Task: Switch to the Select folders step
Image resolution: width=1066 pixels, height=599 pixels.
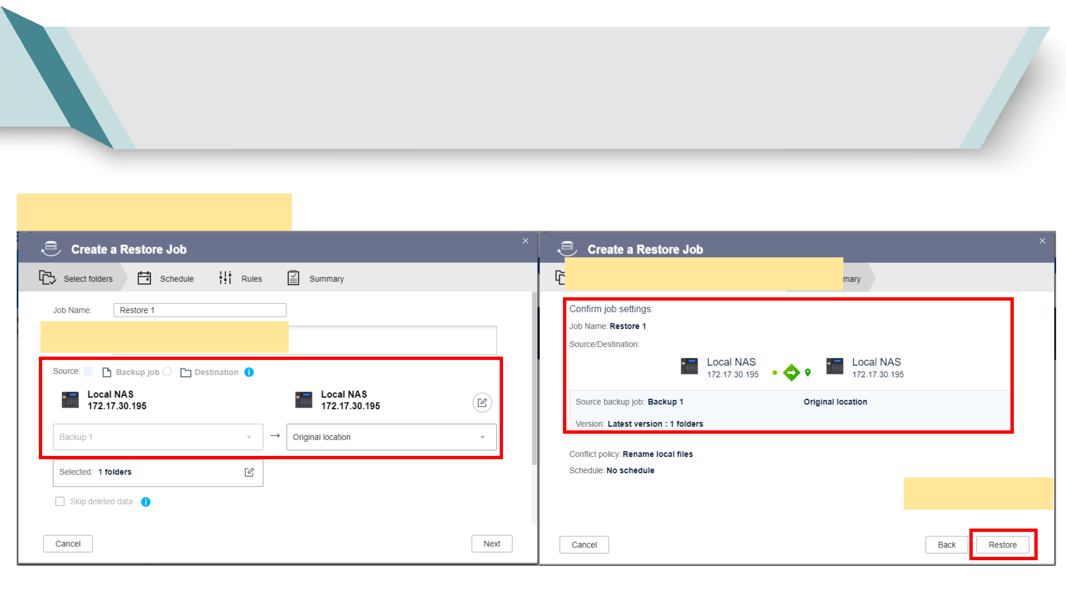Action: 76,278
